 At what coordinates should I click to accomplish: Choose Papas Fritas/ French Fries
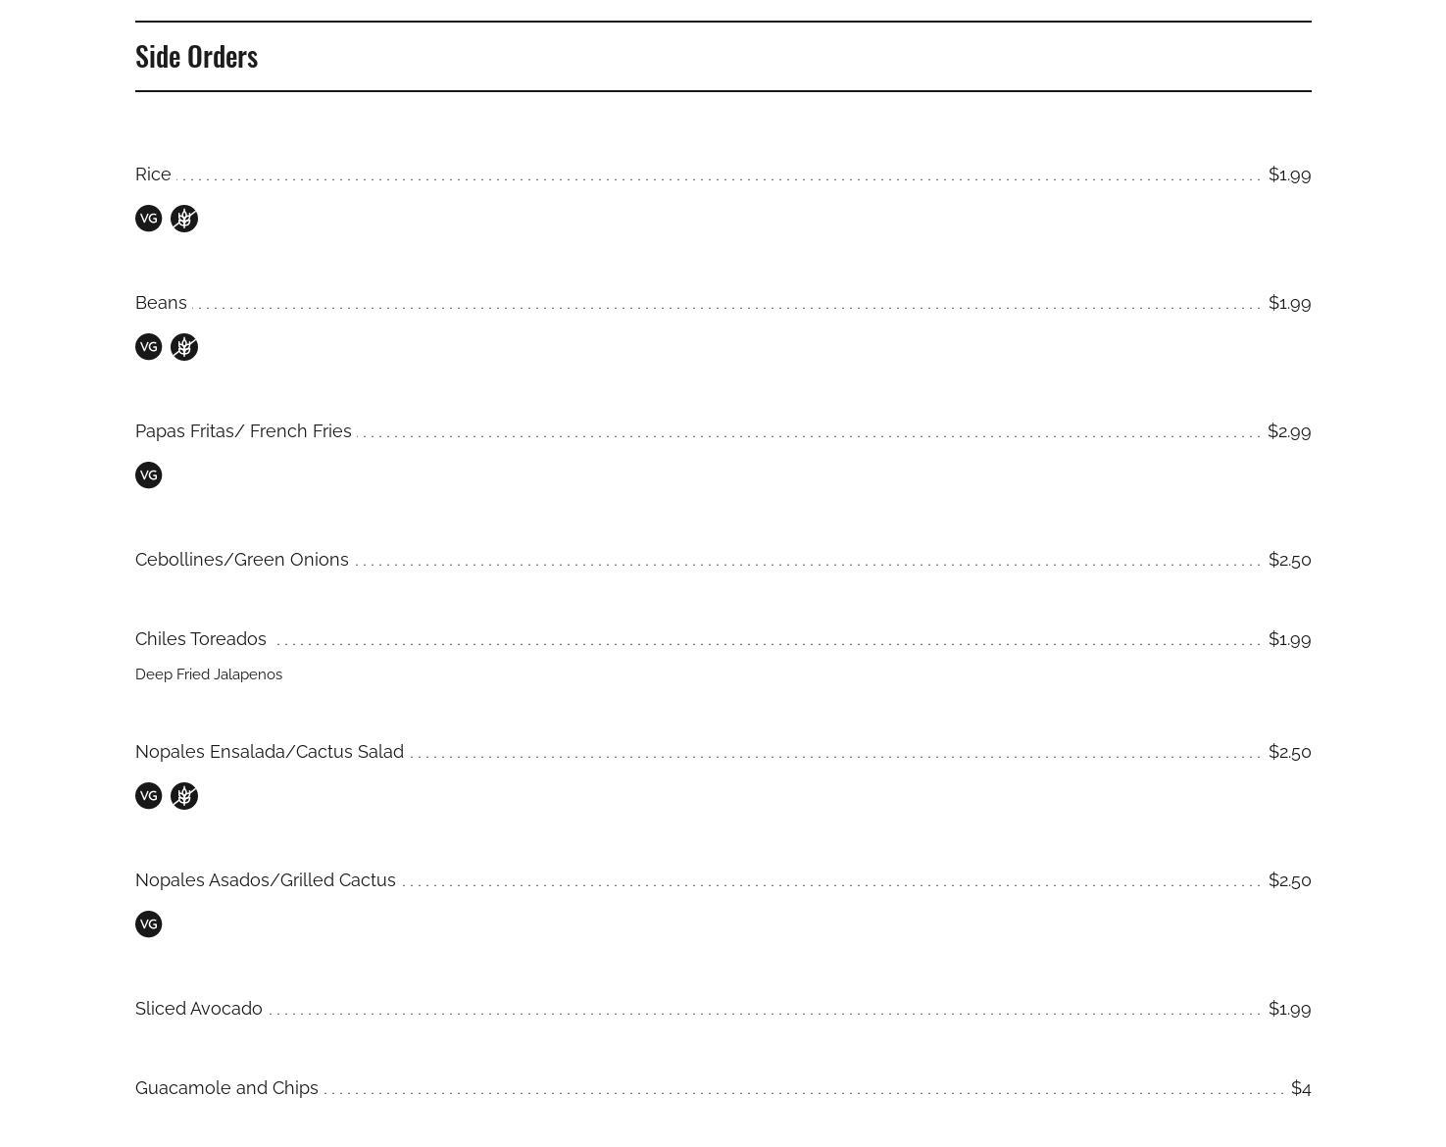[243, 431]
